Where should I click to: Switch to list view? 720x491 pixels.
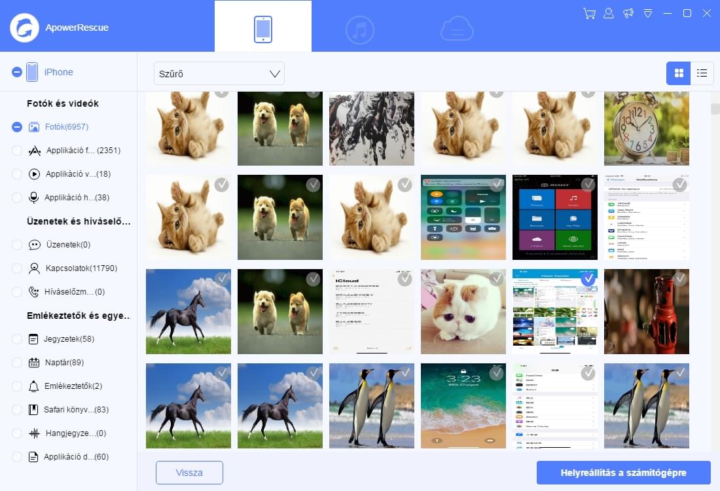(x=702, y=73)
